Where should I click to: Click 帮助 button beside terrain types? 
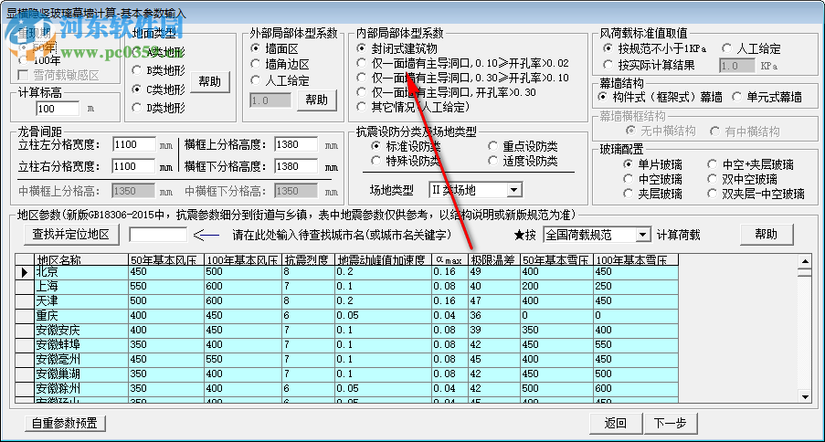click(x=210, y=81)
